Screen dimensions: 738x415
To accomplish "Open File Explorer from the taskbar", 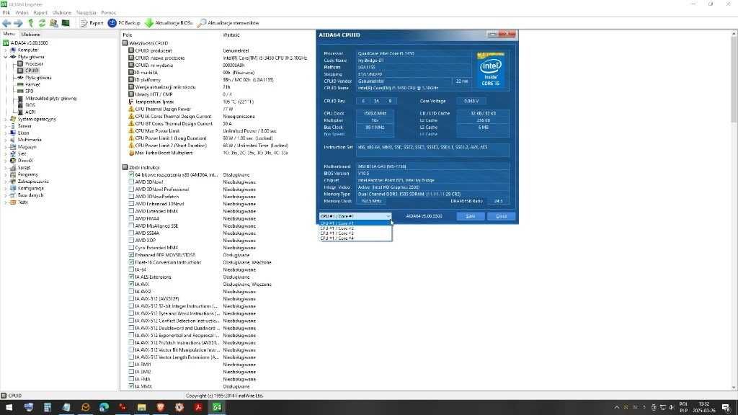I will [142, 407].
